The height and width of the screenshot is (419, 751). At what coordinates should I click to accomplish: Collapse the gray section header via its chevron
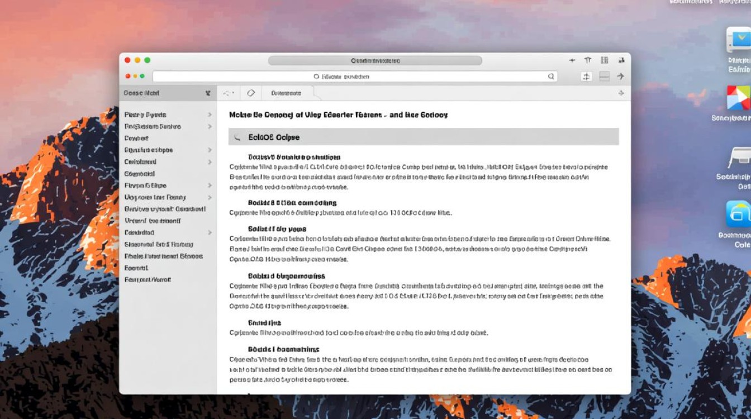(x=237, y=137)
